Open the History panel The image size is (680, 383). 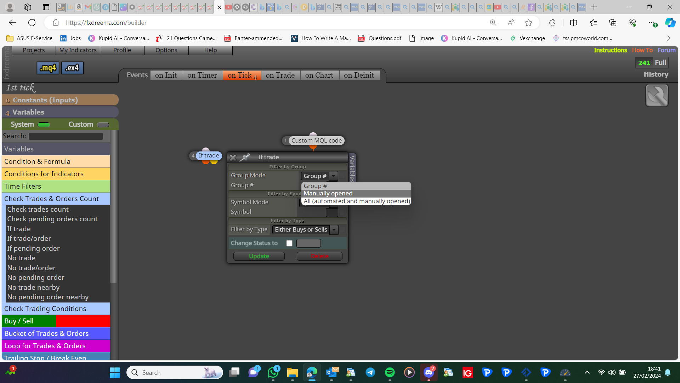[656, 74]
